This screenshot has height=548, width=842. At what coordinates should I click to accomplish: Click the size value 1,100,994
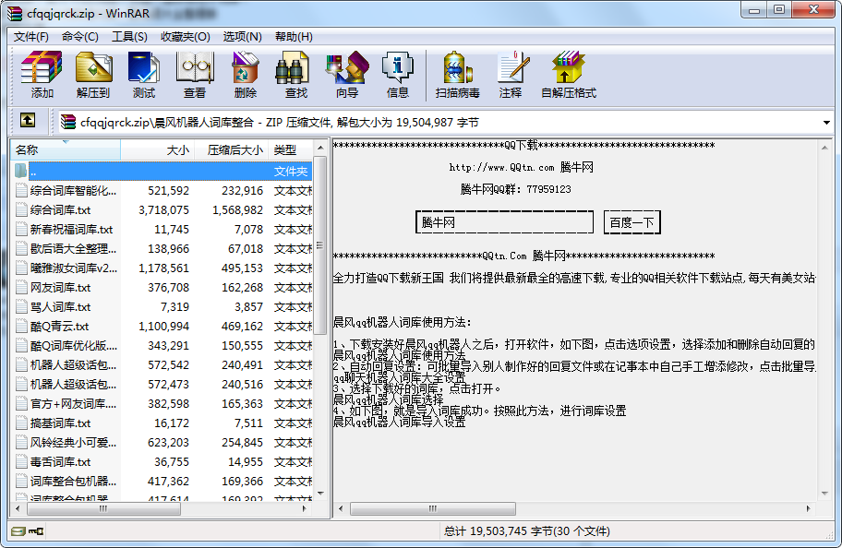(163, 326)
